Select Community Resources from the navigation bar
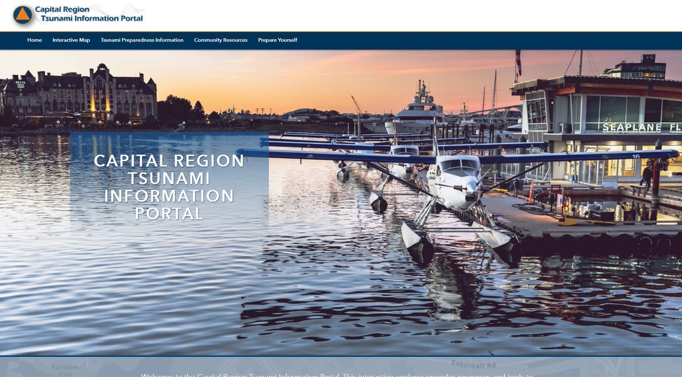 (221, 40)
